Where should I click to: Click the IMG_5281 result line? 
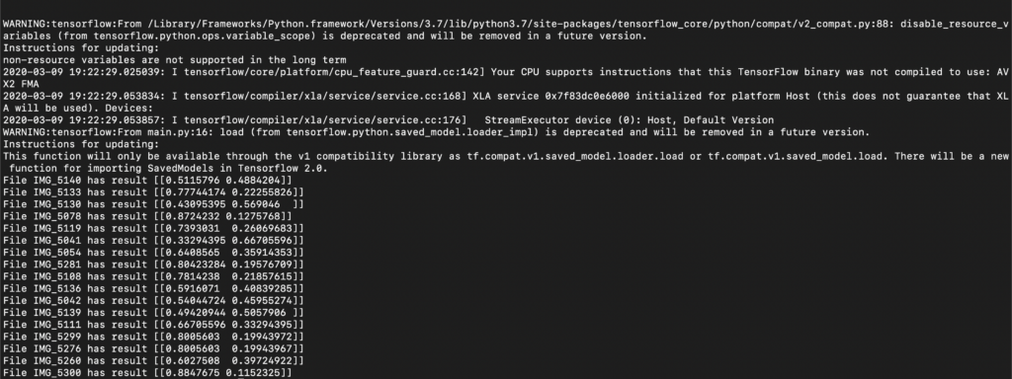tap(153, 265)
